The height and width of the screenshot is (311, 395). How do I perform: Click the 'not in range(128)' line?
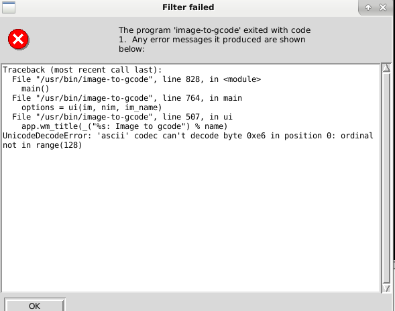(x=42, y=145)
